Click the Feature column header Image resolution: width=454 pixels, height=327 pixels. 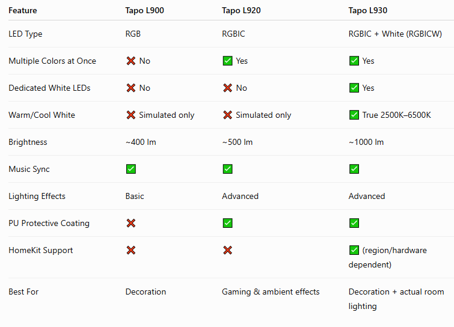click(x=23, y=10)
